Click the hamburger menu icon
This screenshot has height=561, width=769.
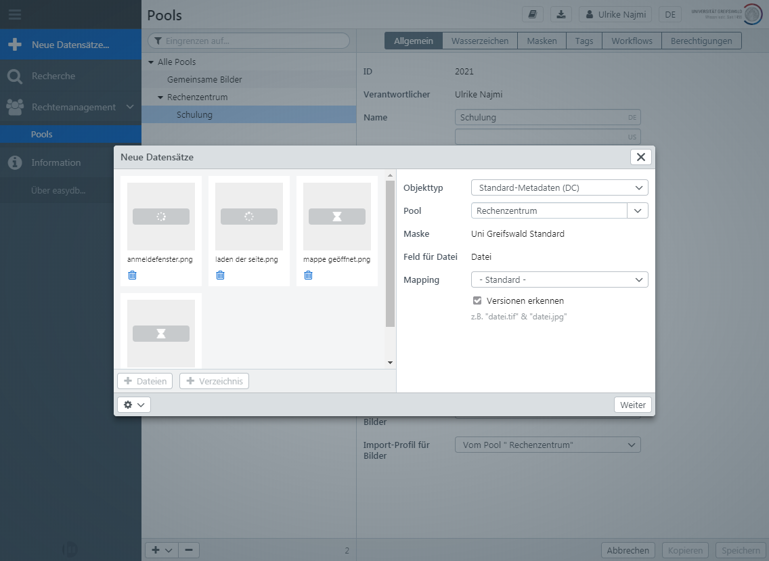(x=15, y=14)
